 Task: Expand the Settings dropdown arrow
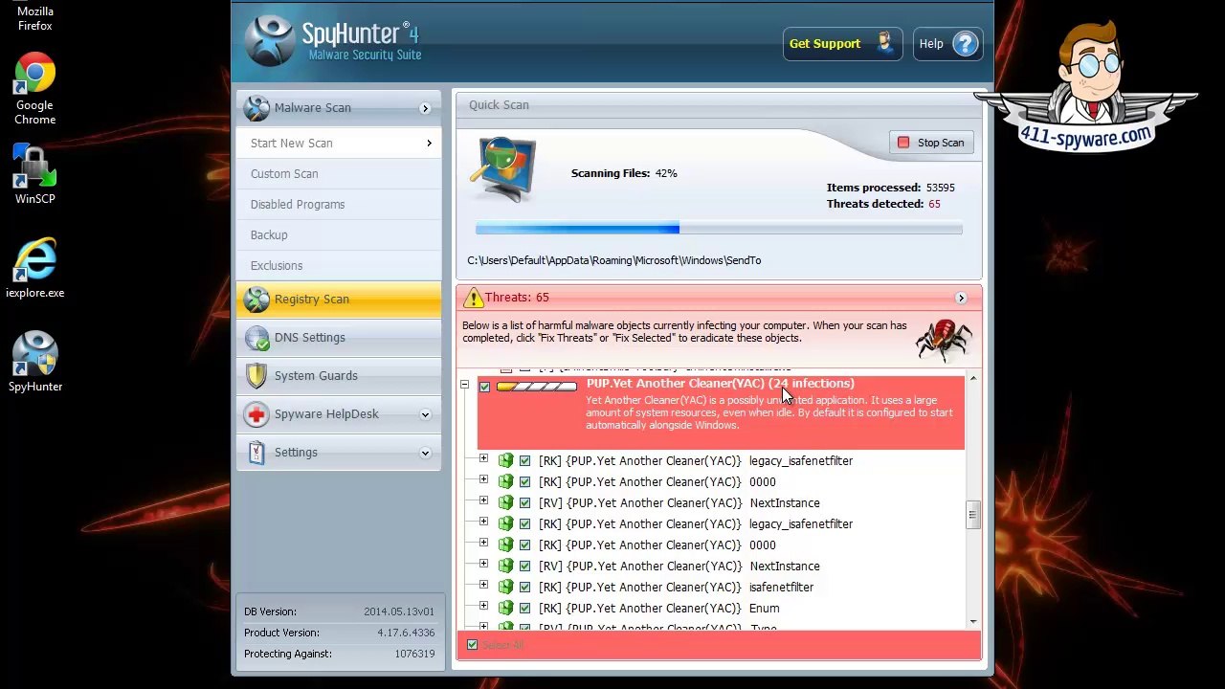425,453
